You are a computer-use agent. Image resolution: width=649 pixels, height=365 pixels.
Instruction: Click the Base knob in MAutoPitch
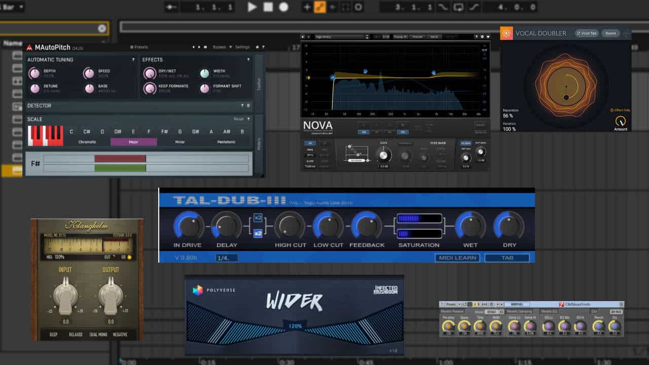89,89
